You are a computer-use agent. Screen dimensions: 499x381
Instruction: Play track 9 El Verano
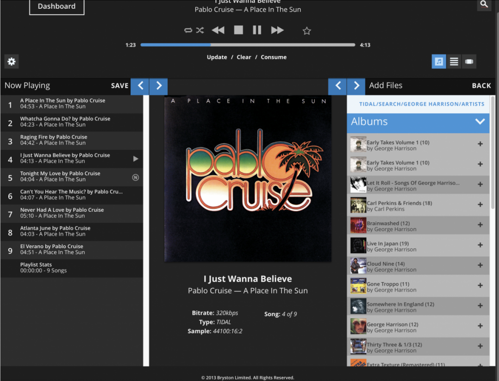pos(72,250)
